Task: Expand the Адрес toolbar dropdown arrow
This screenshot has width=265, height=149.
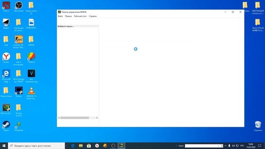Action: (219, 146)
